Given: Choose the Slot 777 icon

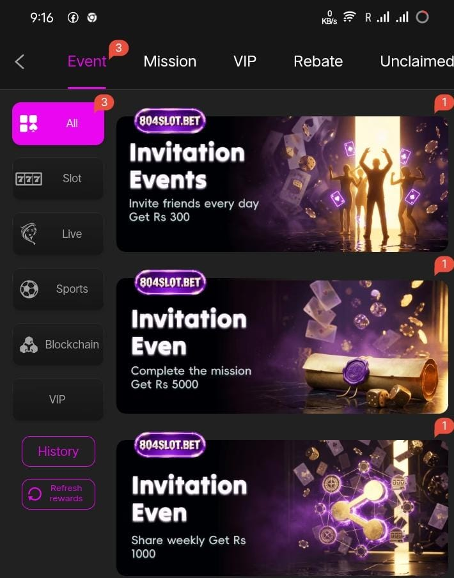Looking at the screenshot, I should click(29, 179).
